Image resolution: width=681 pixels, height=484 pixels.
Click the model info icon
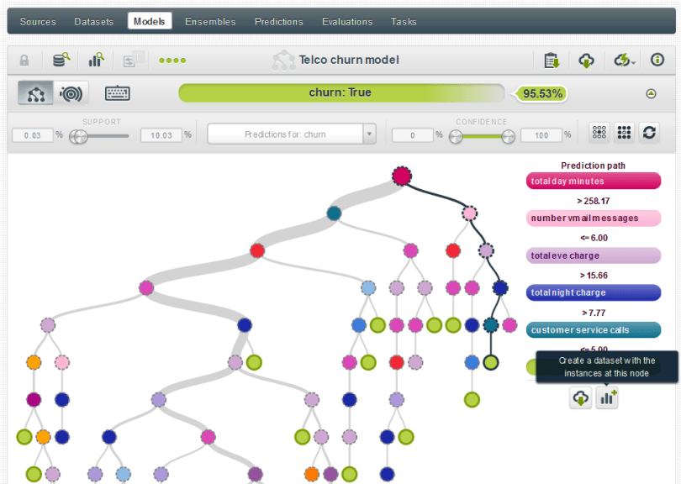tap(657, 60)
